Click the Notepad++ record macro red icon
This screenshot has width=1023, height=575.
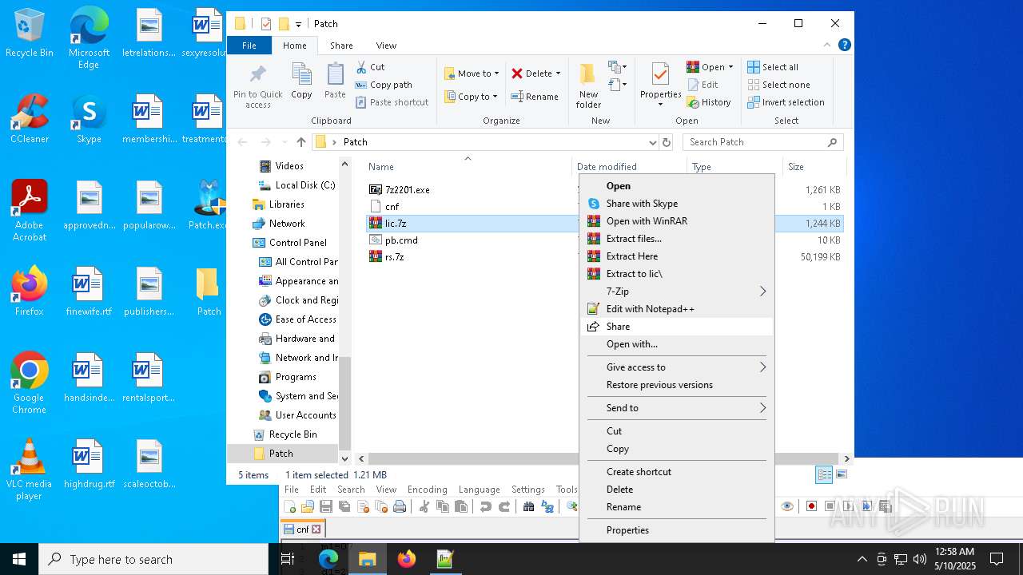click(x=811, y=506)
